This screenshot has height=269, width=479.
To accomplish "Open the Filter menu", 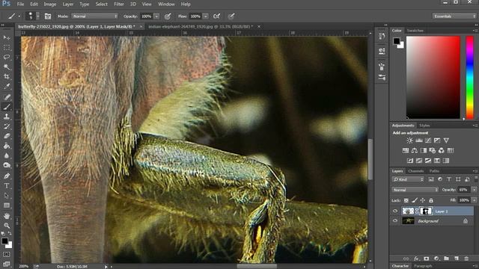I will coord(119,4).
